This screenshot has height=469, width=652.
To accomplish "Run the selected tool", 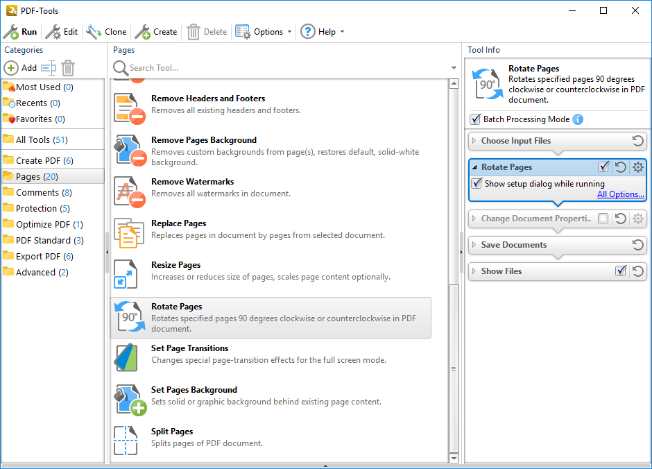I will pos(20,32).
